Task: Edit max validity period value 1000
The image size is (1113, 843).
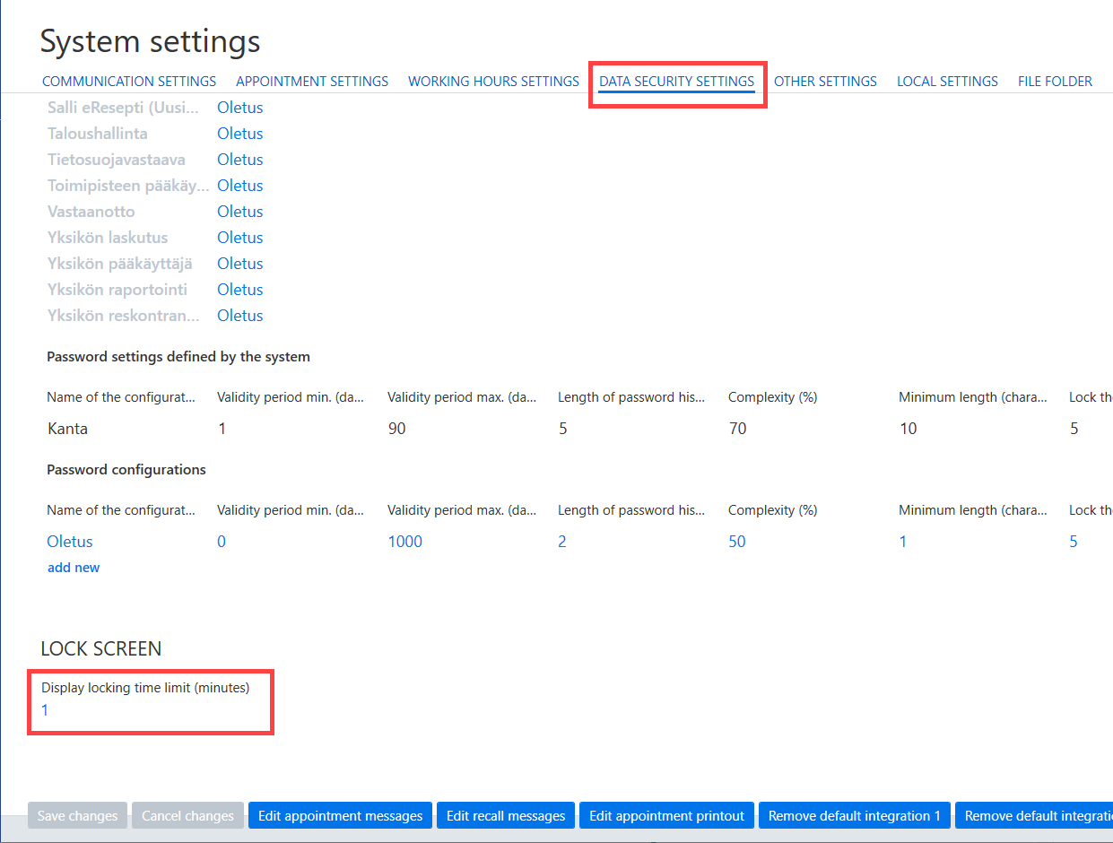Action: click(404, 542)
